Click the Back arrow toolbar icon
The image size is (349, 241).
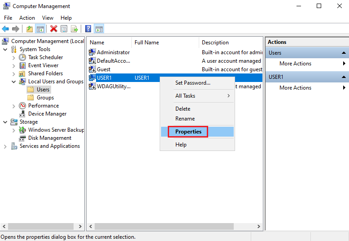tap(5, 29)
